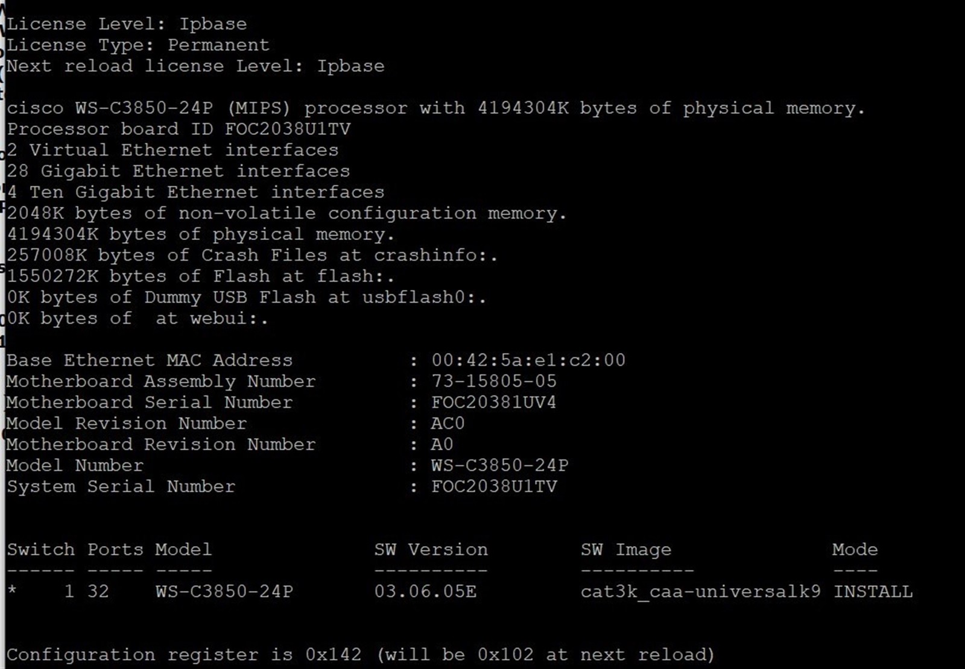Viewport: 965px width, 669px height.
Task: Click the 'Model' column header in the table
Action: click(183, 550)
